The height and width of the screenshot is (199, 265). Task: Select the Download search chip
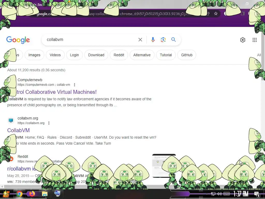click(x=96, y=55)
